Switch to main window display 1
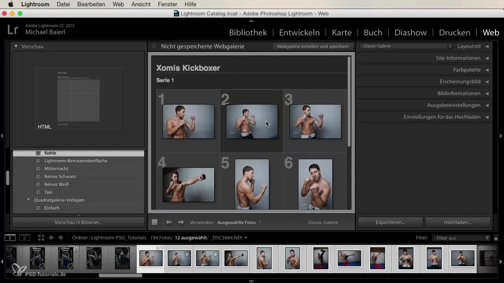This screenshot has width=504, height=283. point(10,238)
